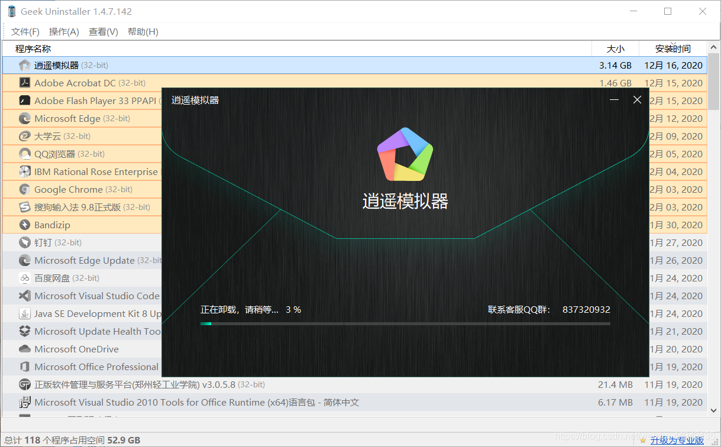Maximize the Geek Uninstaller window

coord(668,11)
